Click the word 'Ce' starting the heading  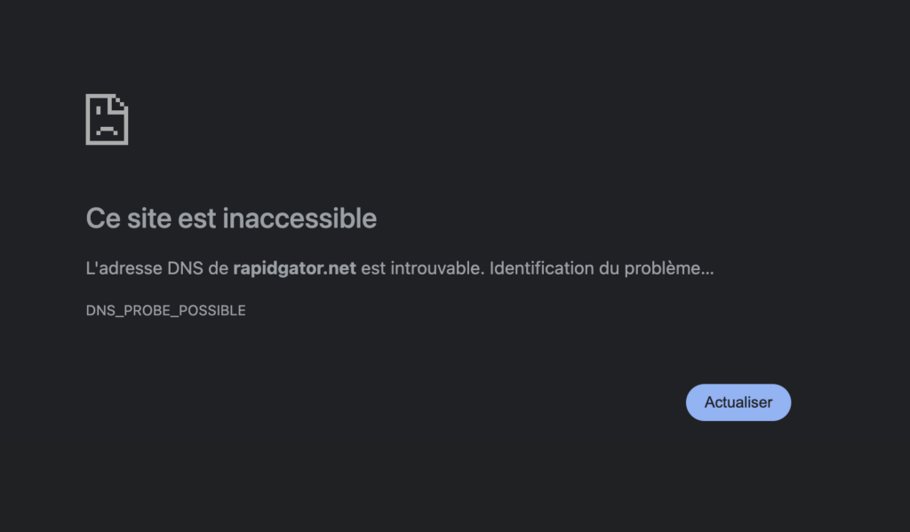point(103,218)
